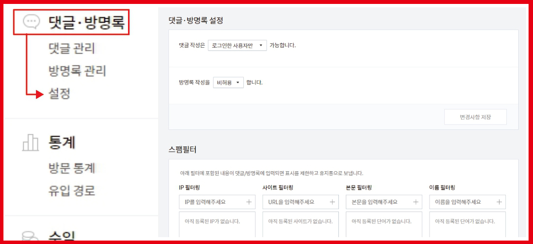Click the 본문을 입력해주세요 input field
This screenshot has height=244, width=533.
pos(384,202)
